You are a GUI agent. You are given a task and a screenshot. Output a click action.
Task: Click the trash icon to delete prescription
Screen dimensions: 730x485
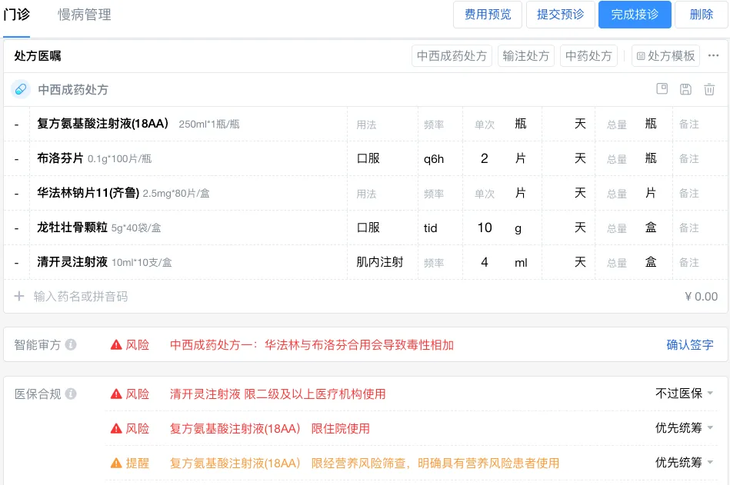click(709, 90)
